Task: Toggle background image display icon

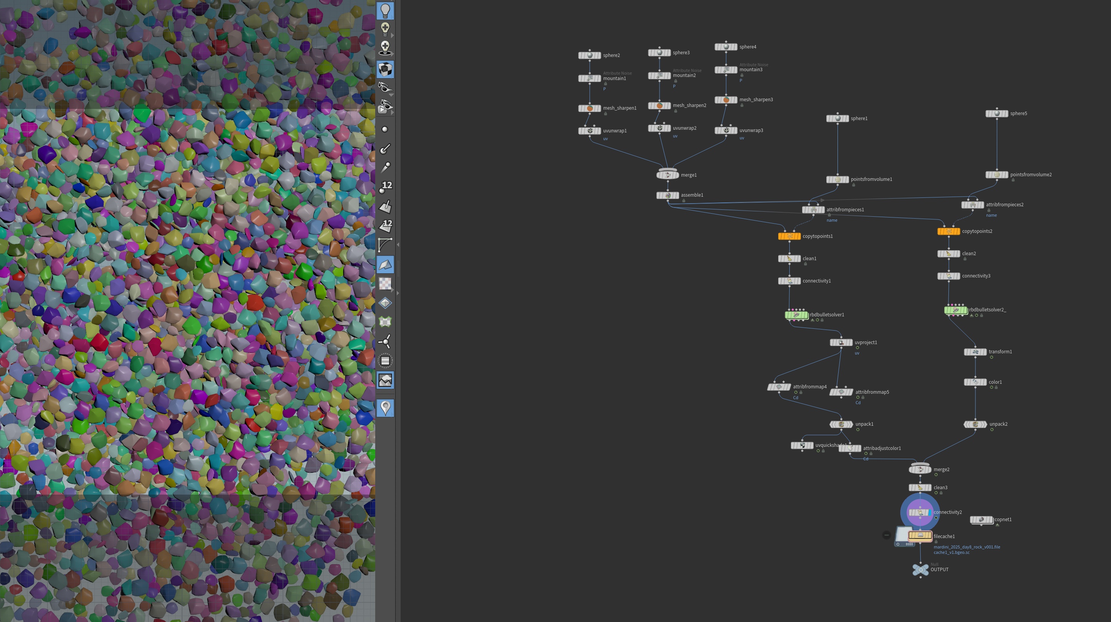Action: [385, 380]
